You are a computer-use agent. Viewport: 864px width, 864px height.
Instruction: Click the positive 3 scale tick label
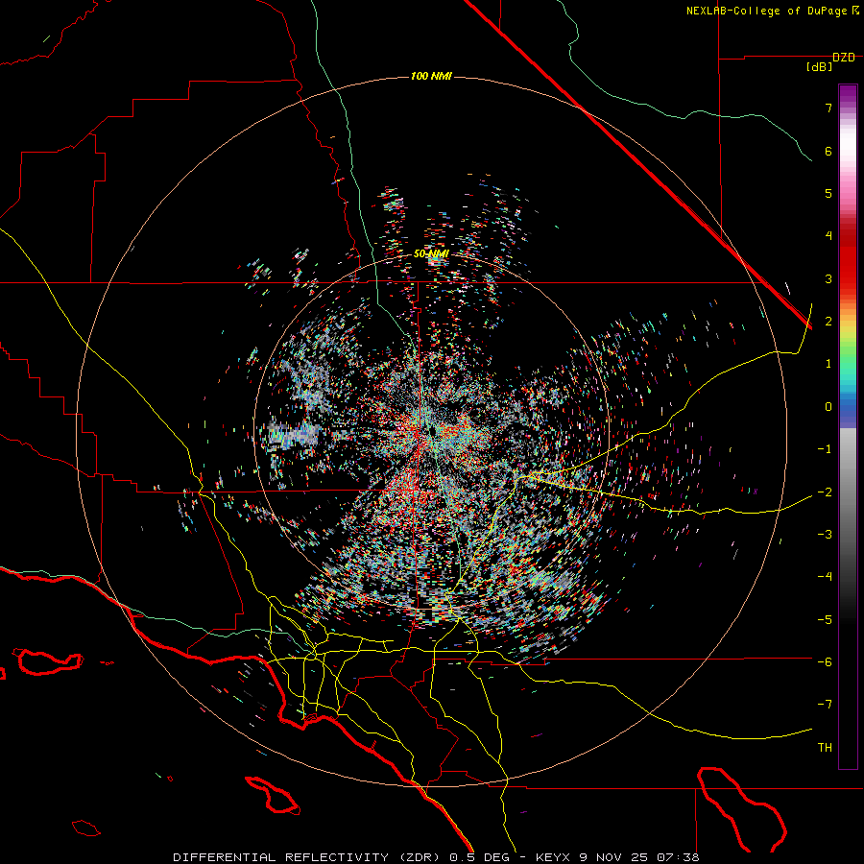click(x=828, y=278)
